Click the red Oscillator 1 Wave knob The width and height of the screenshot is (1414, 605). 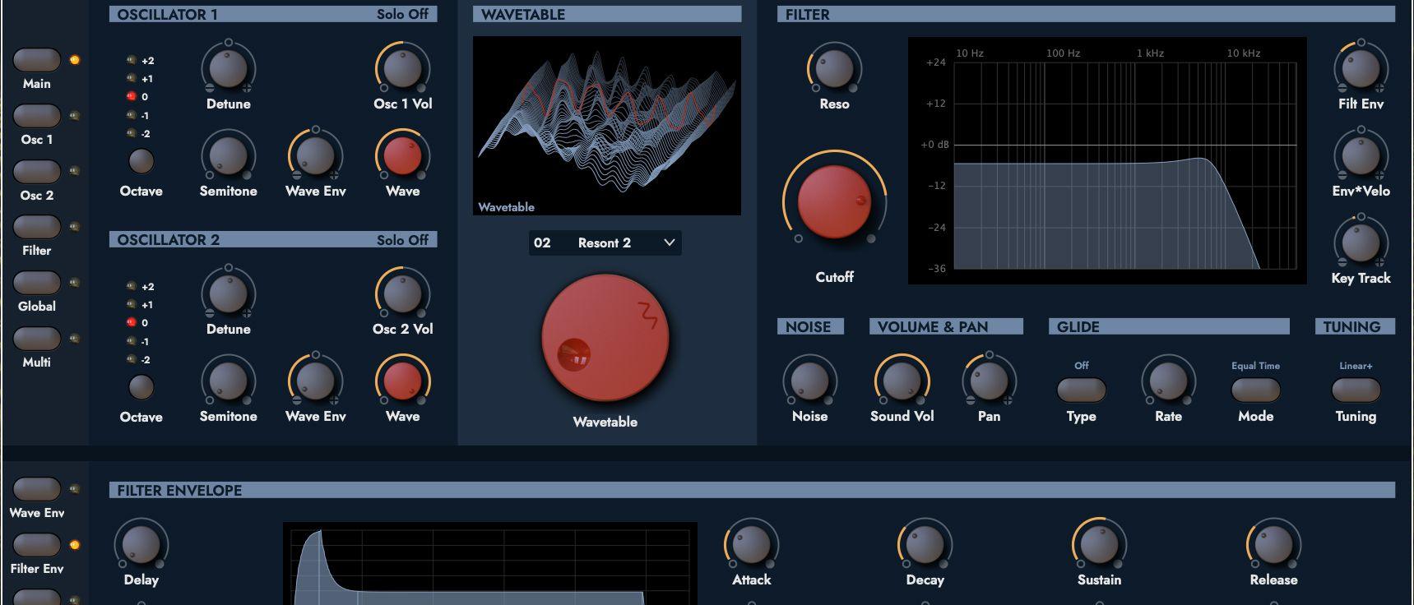tap(402, 155)
